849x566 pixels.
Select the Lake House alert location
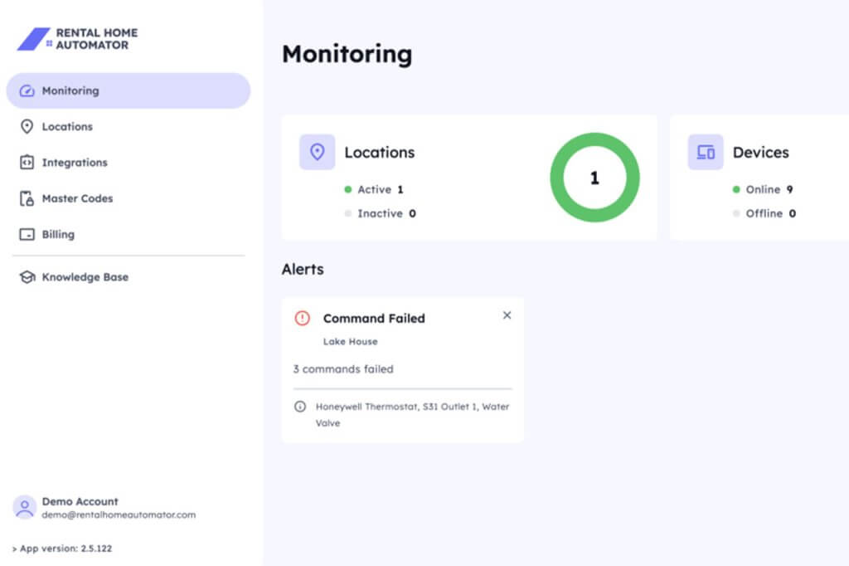pyautogui.click(x=350, y=342)
